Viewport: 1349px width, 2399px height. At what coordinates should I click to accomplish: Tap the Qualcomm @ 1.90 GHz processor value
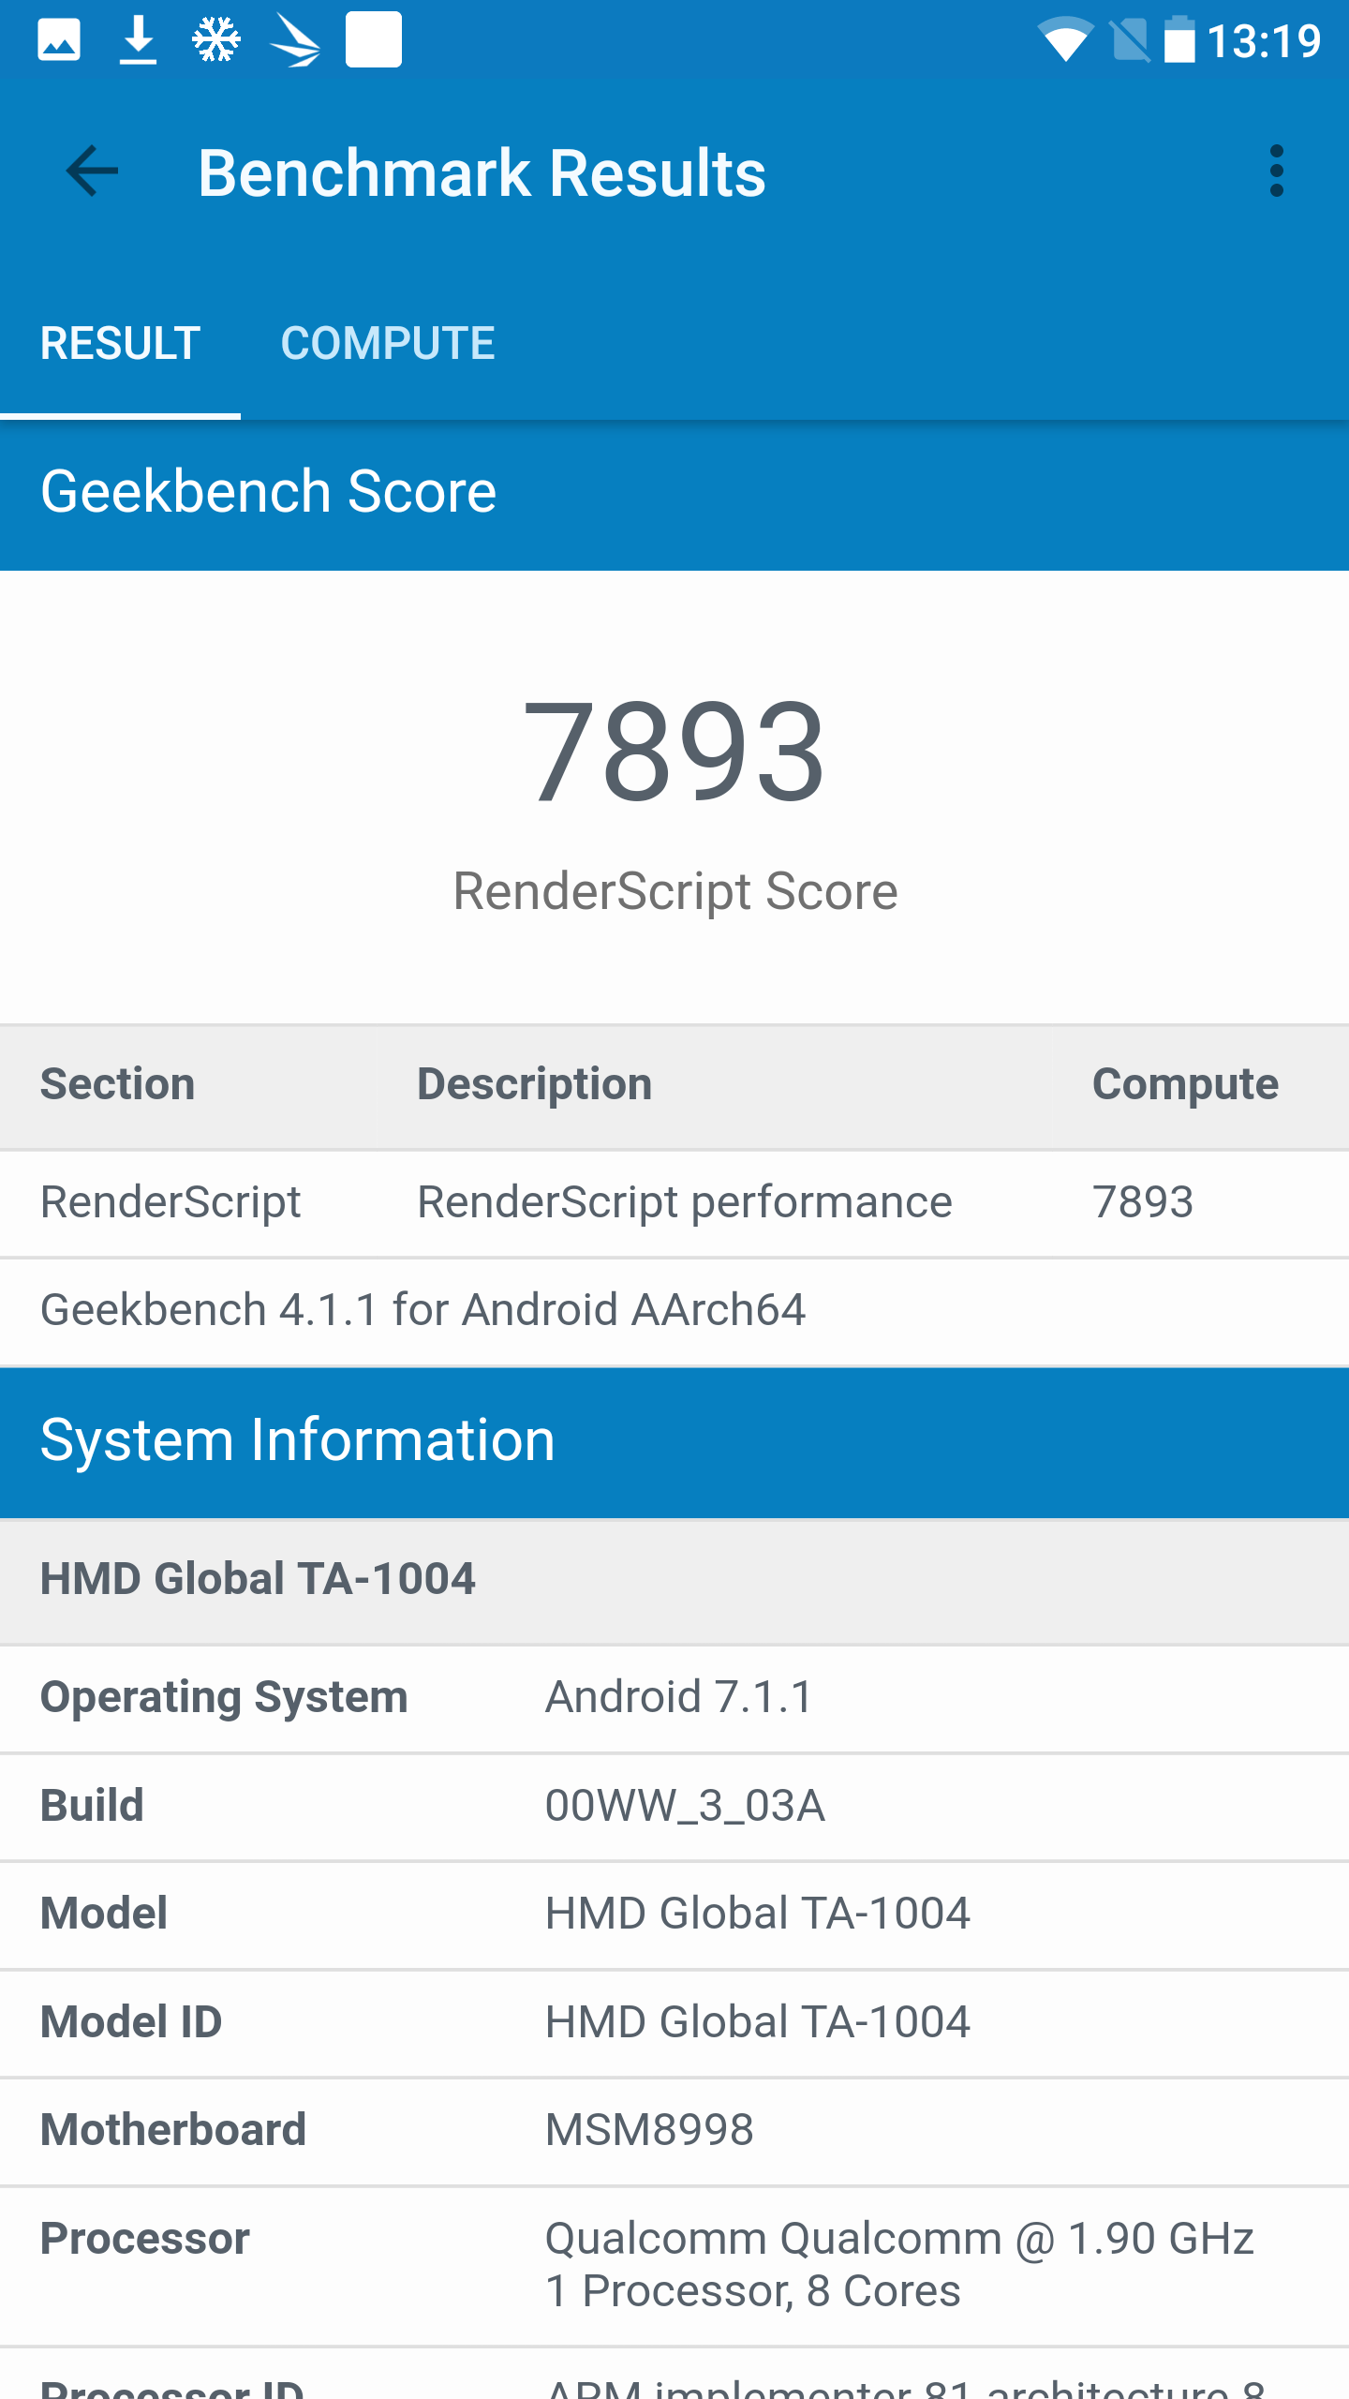899,2265
